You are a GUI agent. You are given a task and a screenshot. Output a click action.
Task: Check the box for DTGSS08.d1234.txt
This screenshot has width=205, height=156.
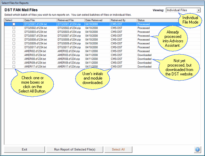tap(14, 40)
